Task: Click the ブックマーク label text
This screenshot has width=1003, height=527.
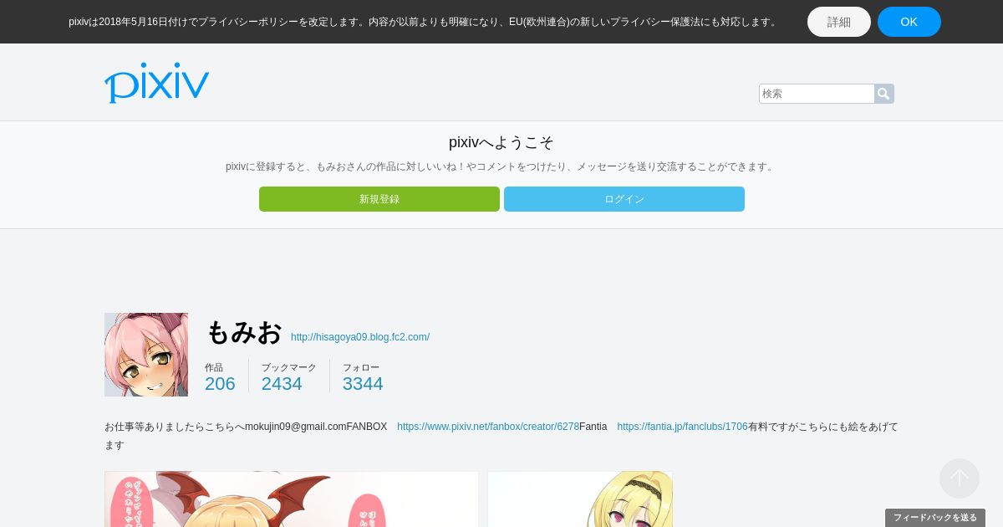Action: (x=289, y=367)
